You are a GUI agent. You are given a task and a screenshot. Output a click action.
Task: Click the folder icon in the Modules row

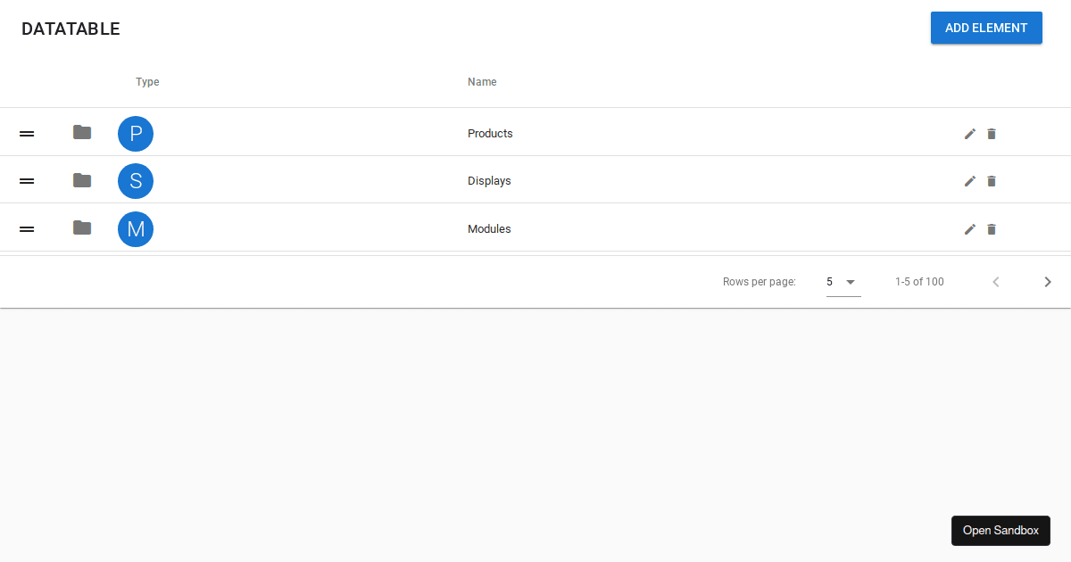[x=81, y=228]
